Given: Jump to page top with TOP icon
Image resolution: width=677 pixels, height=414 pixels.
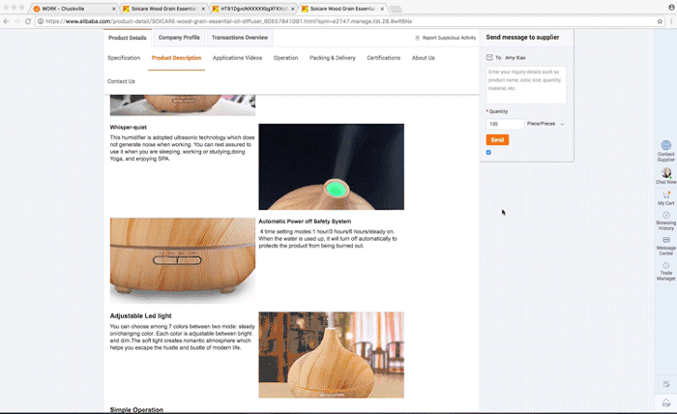Looking at the screenshot, I should [x=666, y=402].
